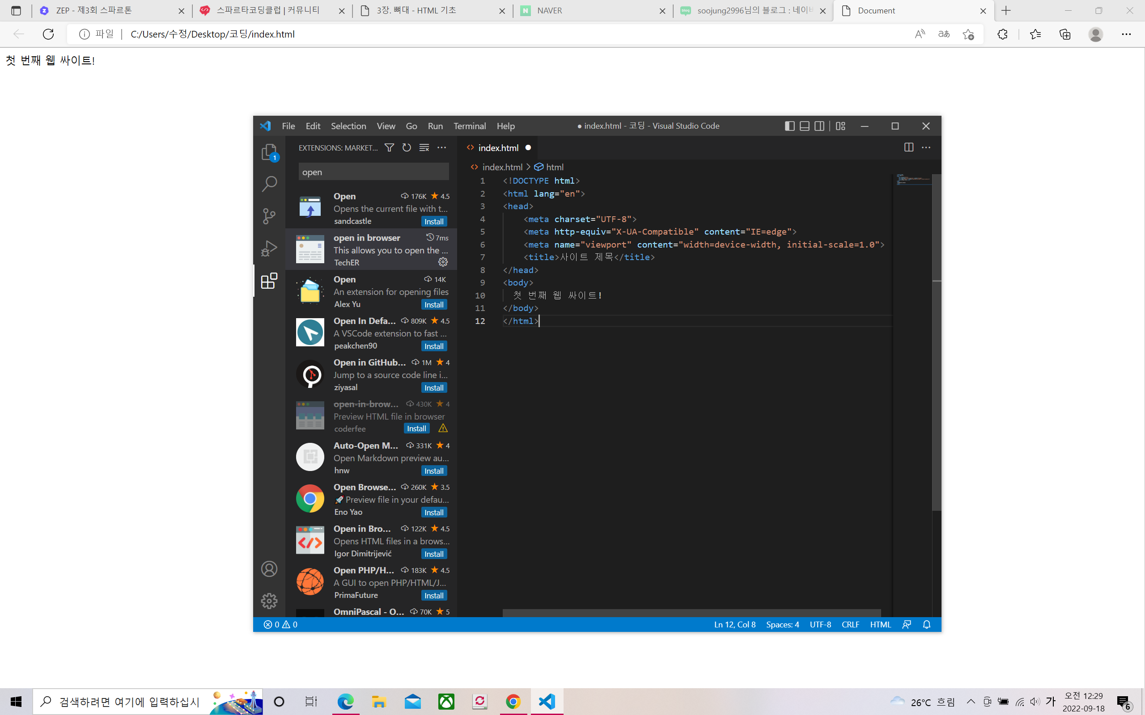Open the Search view in activity bar
The height and width of the screenshot is (715, 1145).
point(269,184)
